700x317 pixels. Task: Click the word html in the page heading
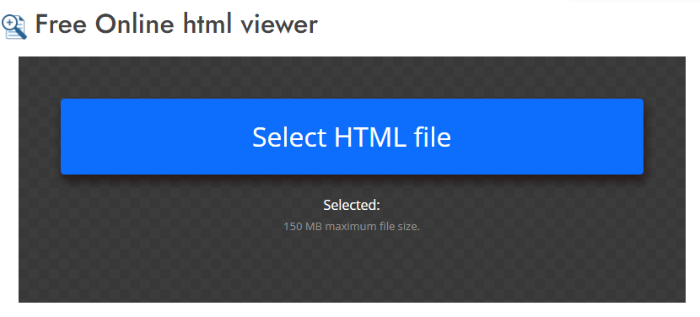pyautogui.click(x=207, y=24)
